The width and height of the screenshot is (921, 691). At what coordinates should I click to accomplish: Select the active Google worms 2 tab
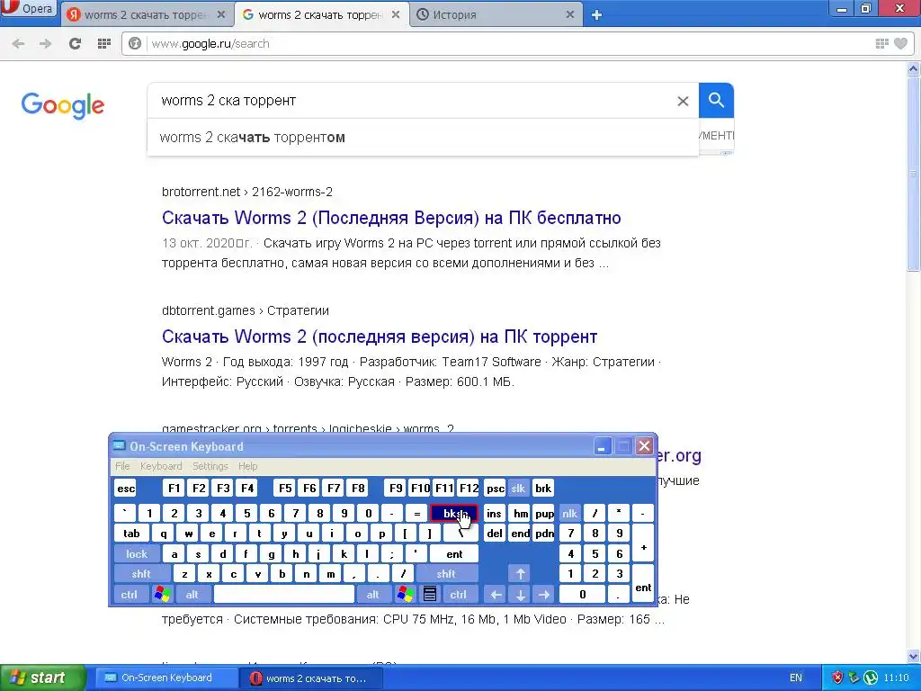click(x=321, y=14)
